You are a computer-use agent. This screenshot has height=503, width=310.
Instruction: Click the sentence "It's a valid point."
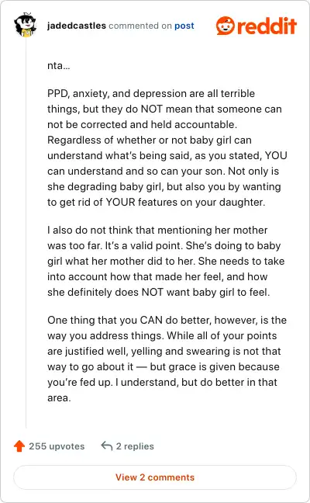144,245
